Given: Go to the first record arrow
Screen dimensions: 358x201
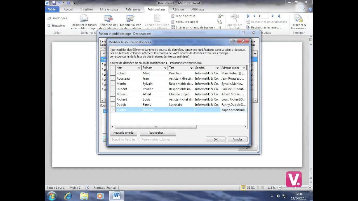Looking at the screenshot, I should click(248, 16).
